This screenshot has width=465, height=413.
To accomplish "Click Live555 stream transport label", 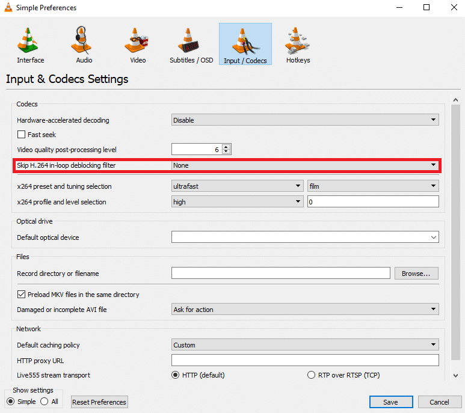I will [54, 375].
